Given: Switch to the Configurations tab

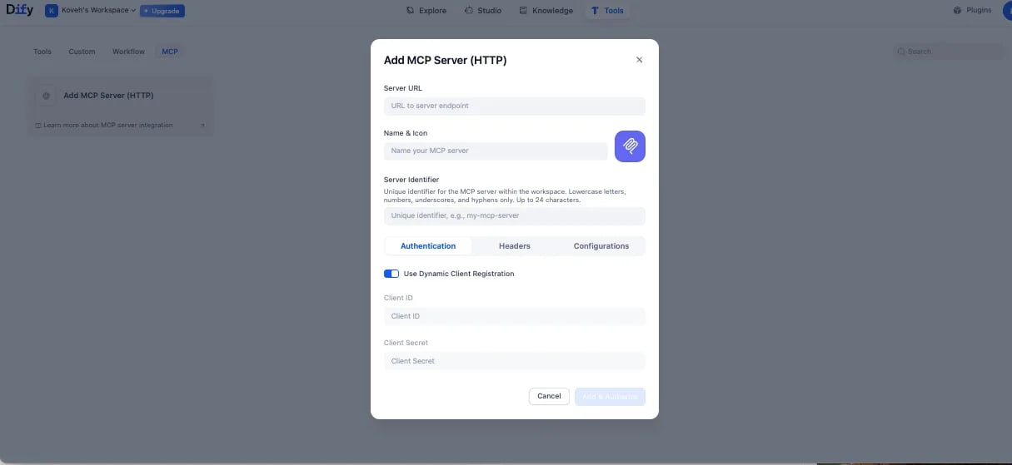Looking at the screenshot, I should 601,246.
